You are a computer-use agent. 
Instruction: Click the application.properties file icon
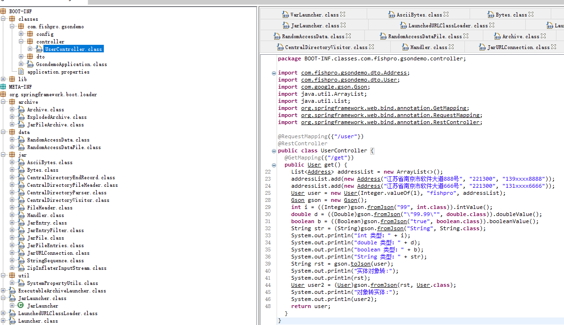(21, 72)
